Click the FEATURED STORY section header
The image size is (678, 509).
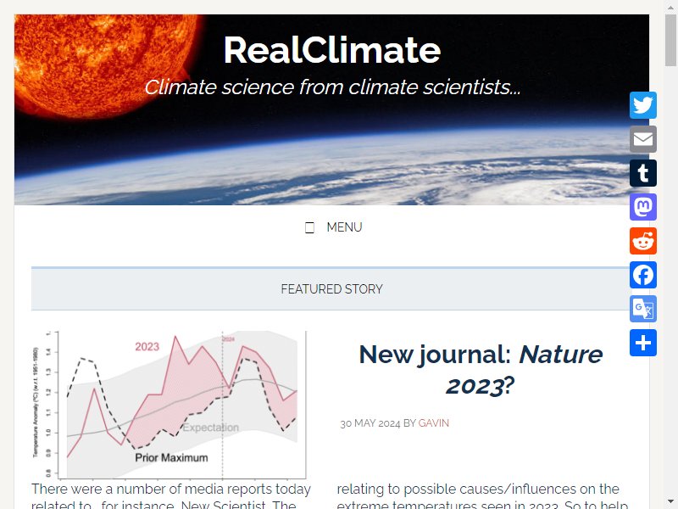click(331, 288)
